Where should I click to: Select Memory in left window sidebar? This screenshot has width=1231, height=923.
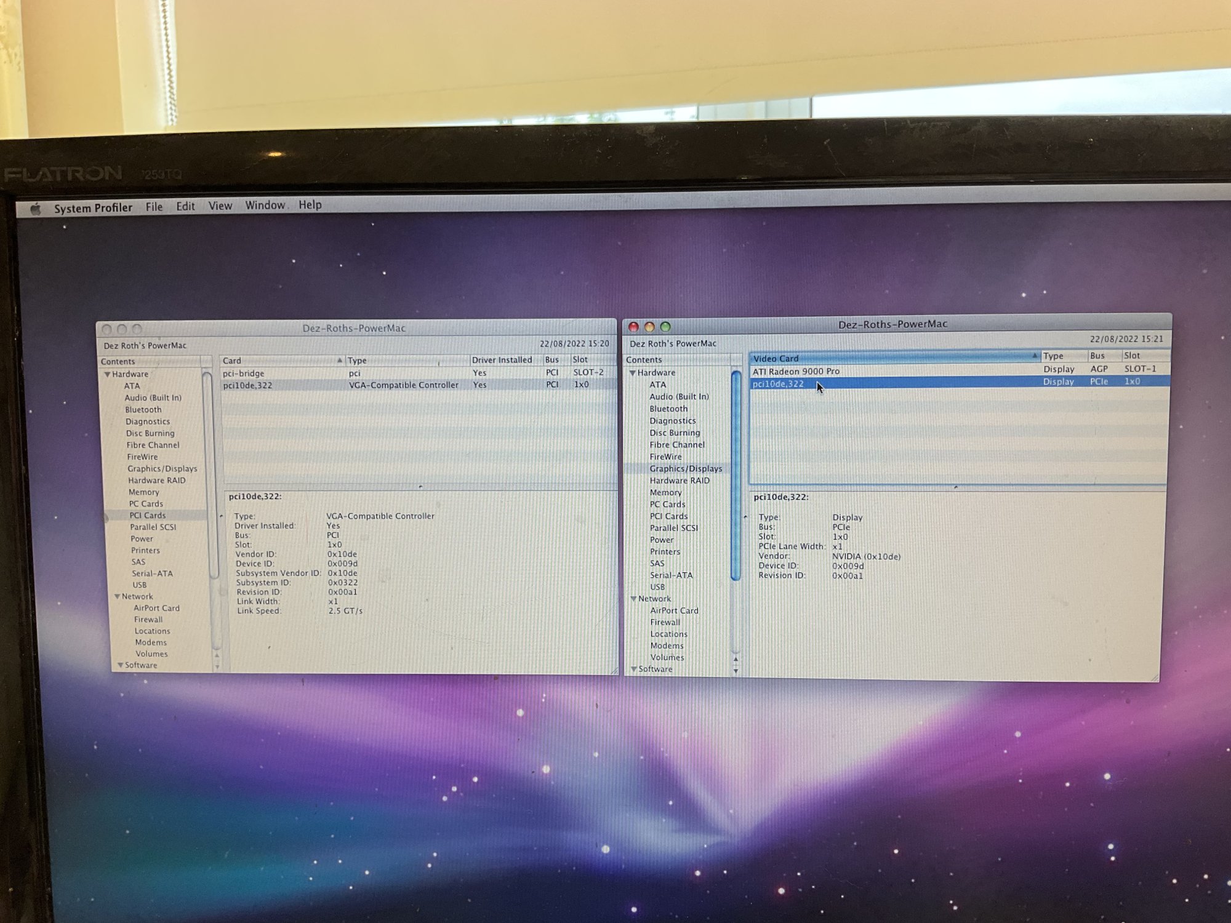click(143, 492)
